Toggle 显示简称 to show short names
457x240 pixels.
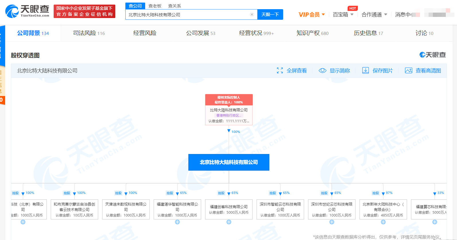335,71
